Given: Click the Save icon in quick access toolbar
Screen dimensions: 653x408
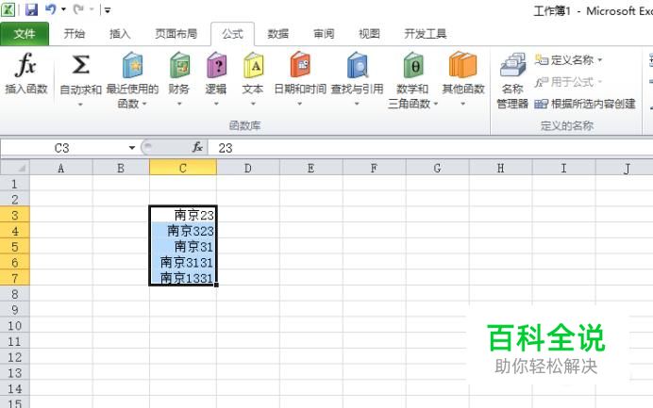Looking at the screenshot, I should [x=32, y=9].
